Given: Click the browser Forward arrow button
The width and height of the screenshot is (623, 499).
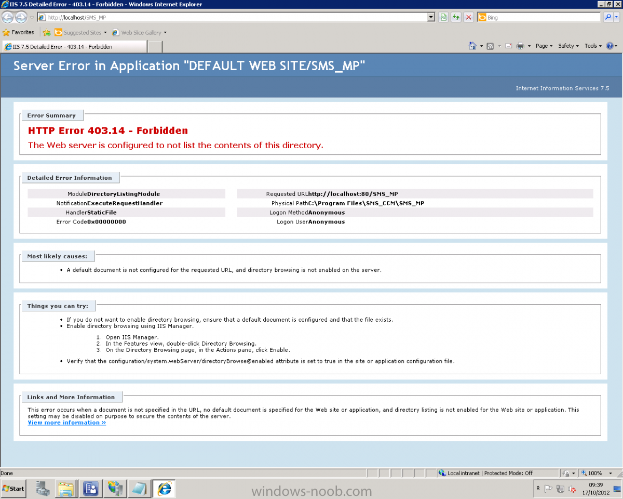Looking at the screenshot, I should [21, 17].
